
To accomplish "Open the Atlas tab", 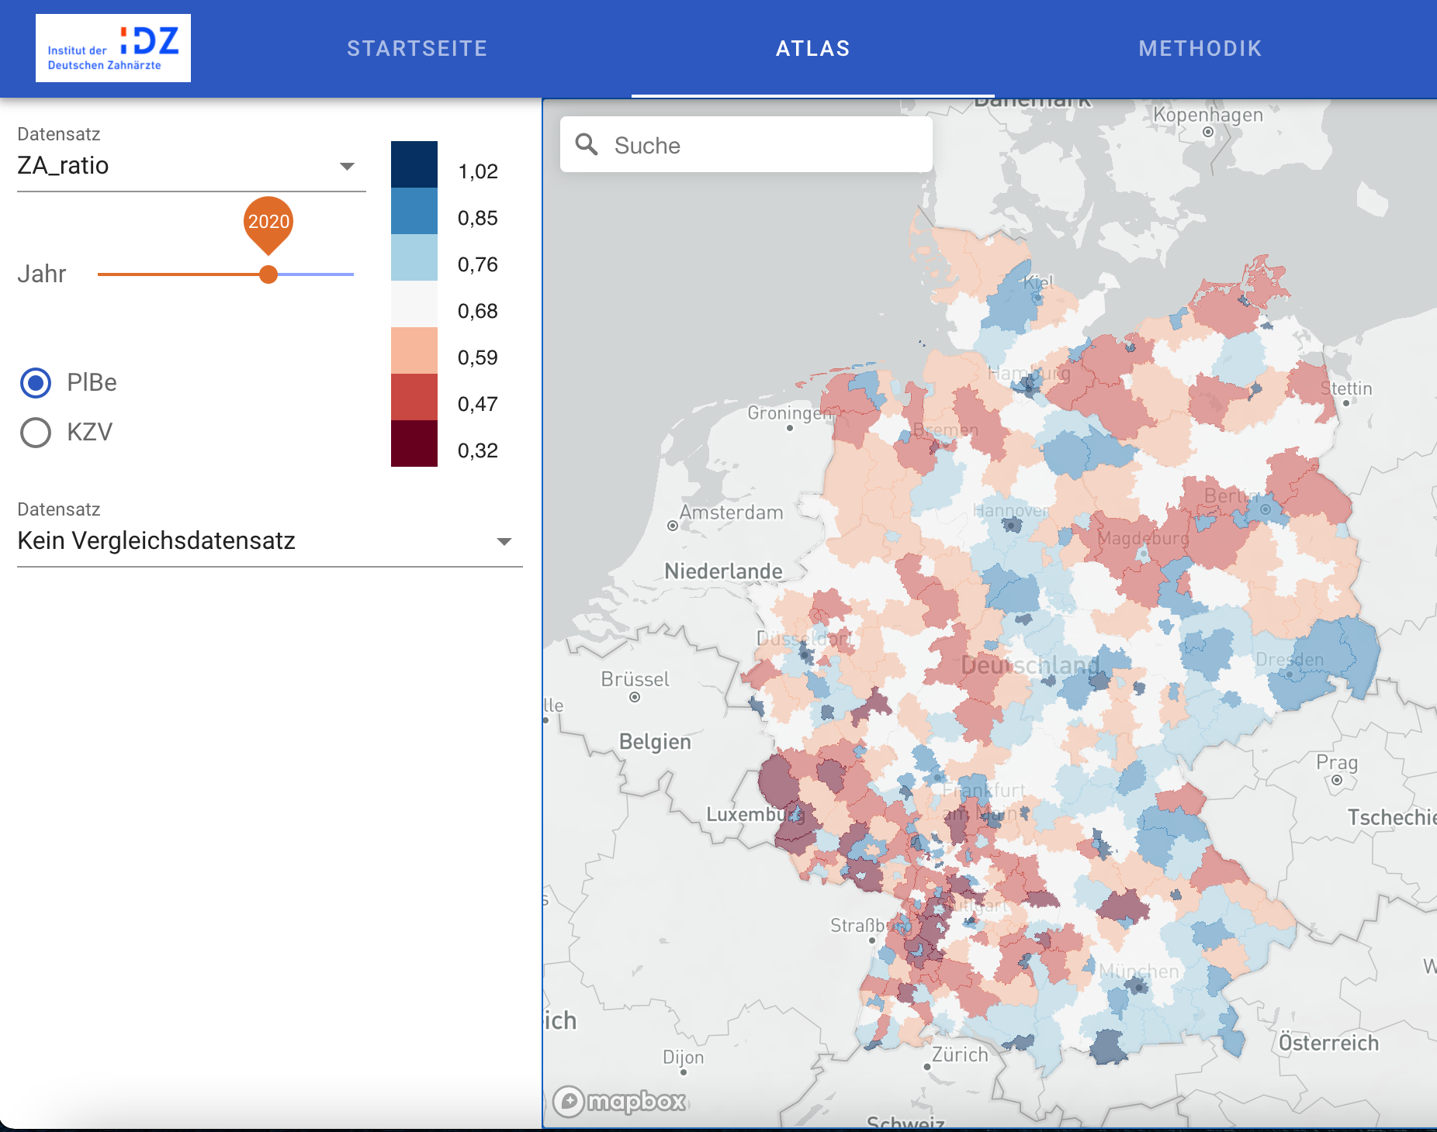I will tap(812, 49).
